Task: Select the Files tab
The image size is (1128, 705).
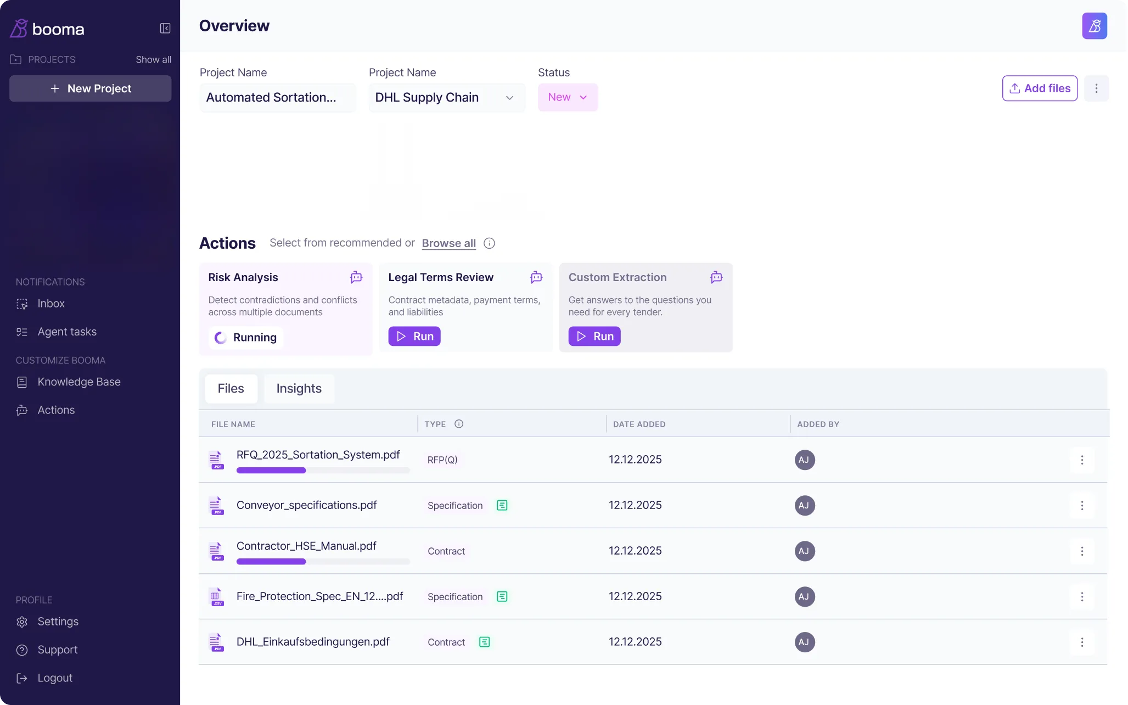Action: click(x=231, y=389)
